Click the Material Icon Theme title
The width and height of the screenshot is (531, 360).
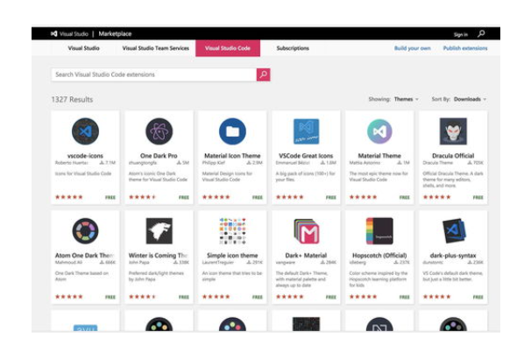[232, 156]
